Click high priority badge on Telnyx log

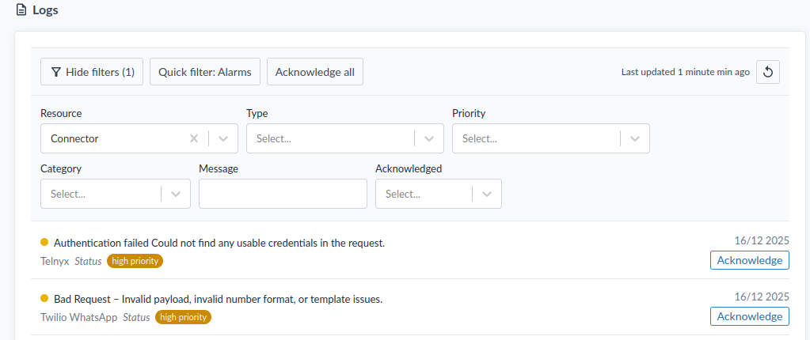coord(135,261)
